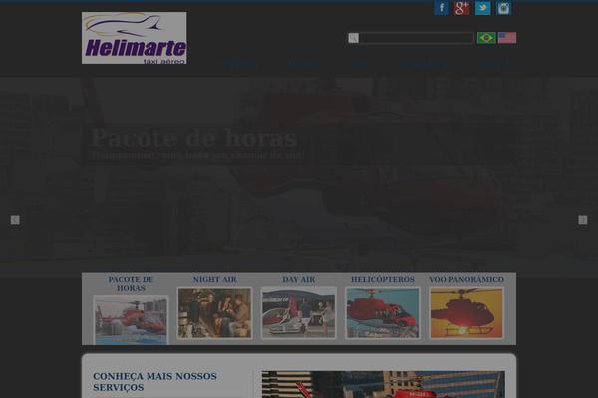Image resolution: width=598 pixels, height=398 pixels.
Task: Click the search magnifier icon
Action: 353,38
